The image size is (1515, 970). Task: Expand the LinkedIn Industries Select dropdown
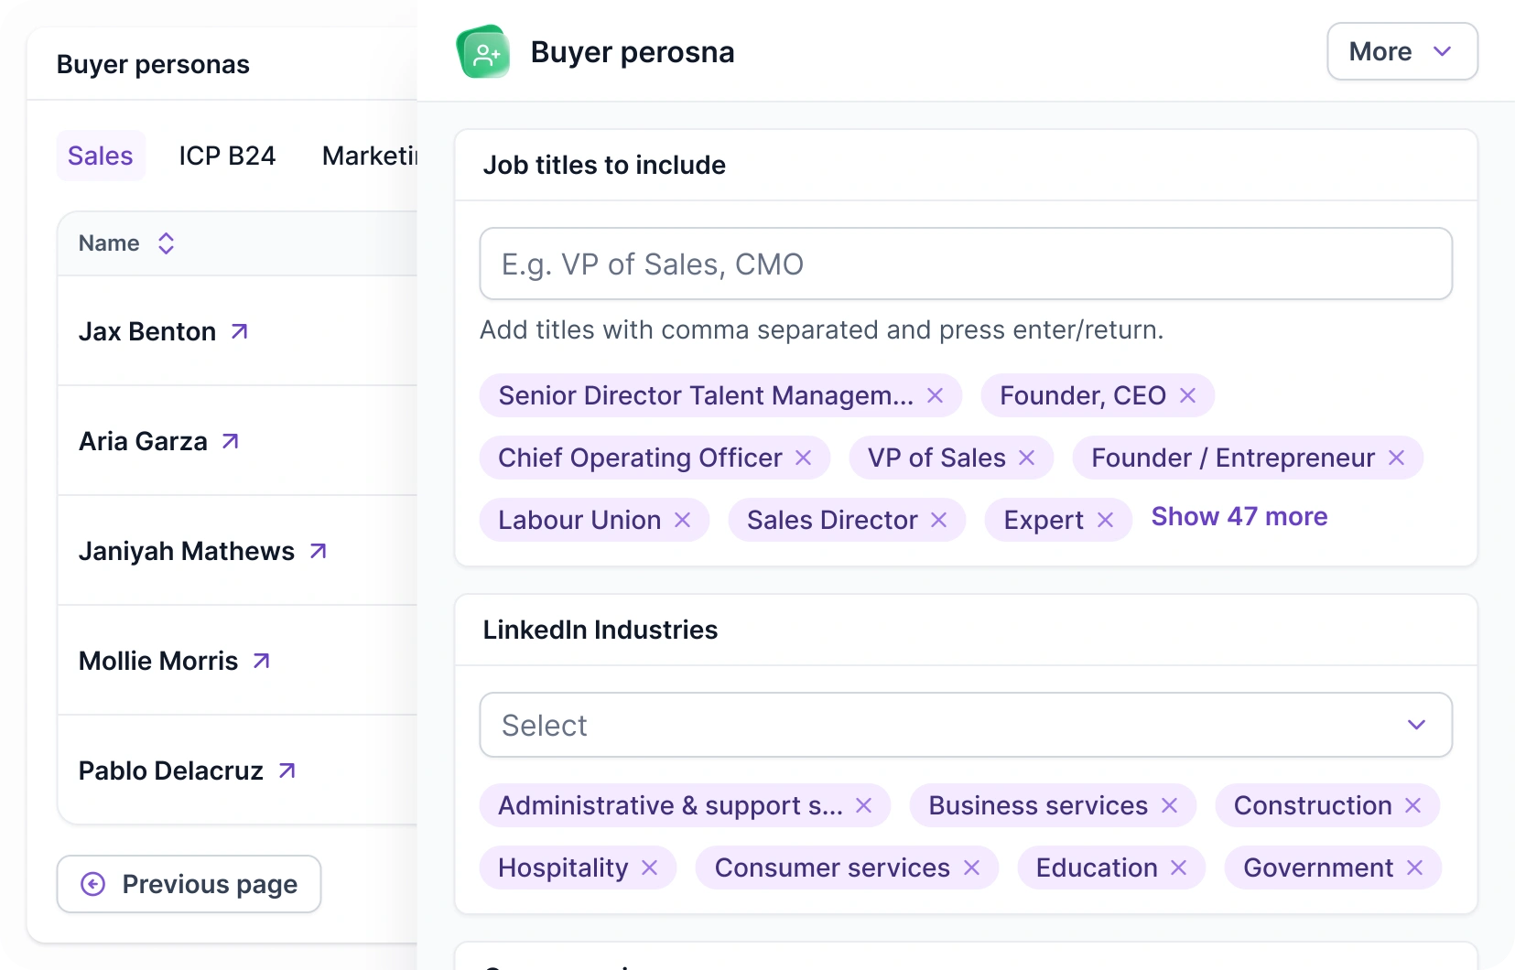(966, 725)
